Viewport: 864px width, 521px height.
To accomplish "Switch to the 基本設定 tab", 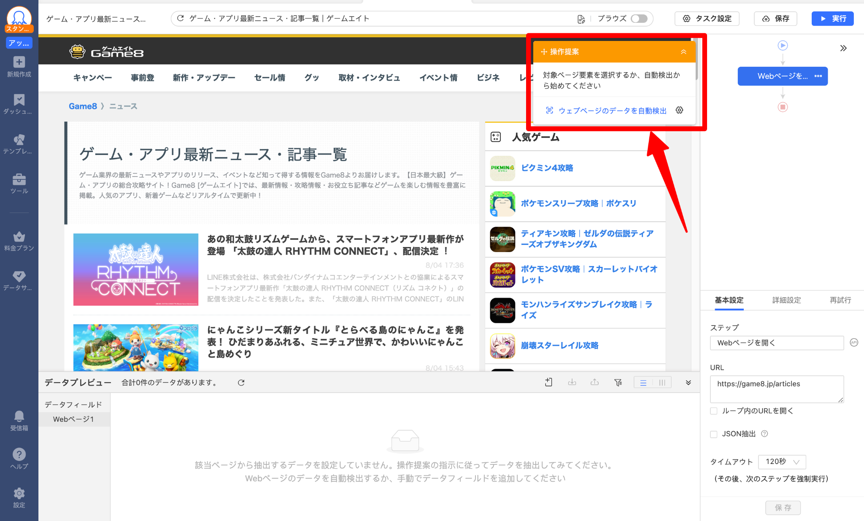I will pyautogui.click(x=729, y=300).
